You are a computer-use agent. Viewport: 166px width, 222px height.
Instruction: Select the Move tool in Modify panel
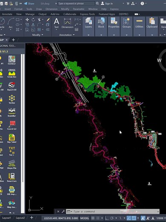click(27, 20)
